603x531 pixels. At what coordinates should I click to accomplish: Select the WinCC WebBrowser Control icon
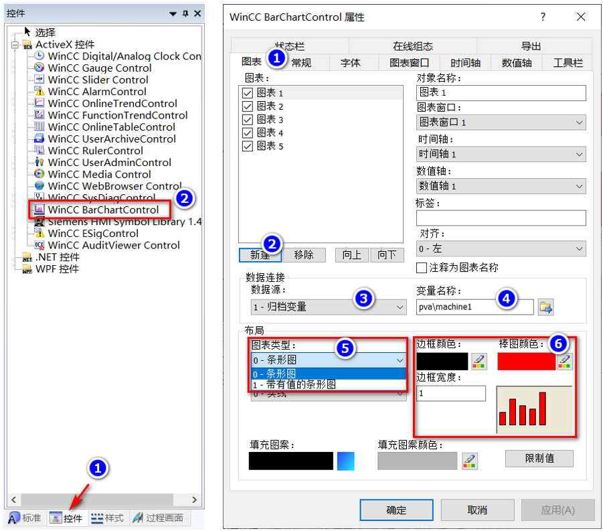[x=39, y=186]
